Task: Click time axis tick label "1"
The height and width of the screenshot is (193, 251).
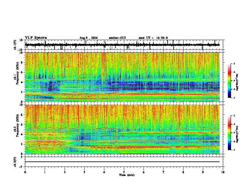Action: point(45,172)
